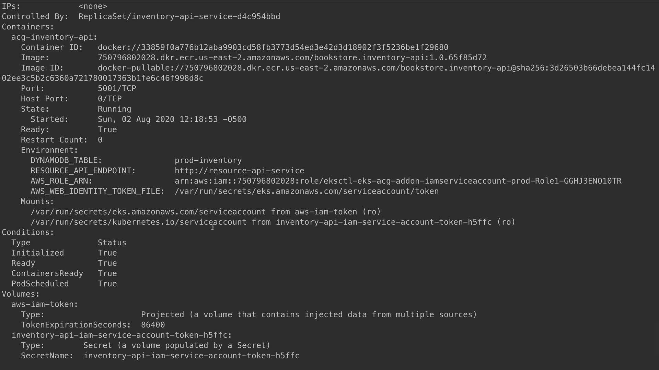Click the resource-api-service endpoint URL
The image size is (659, 370).
click(239, 171)
